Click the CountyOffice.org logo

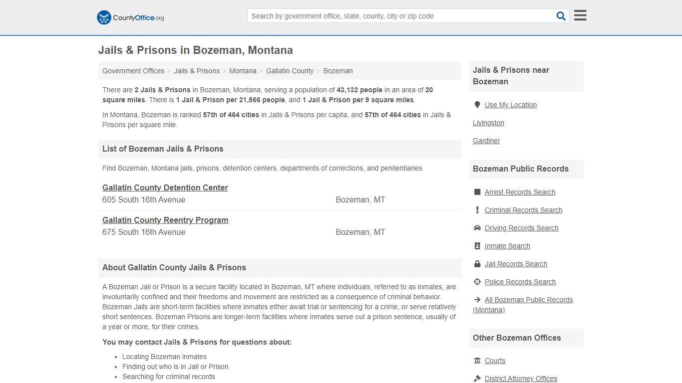click(130, 17)
